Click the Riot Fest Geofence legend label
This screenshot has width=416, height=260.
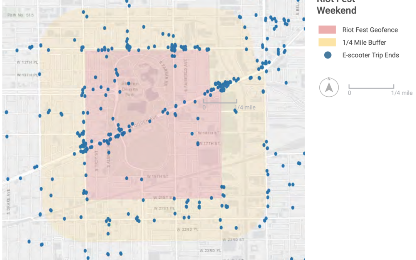coord(370,30)
